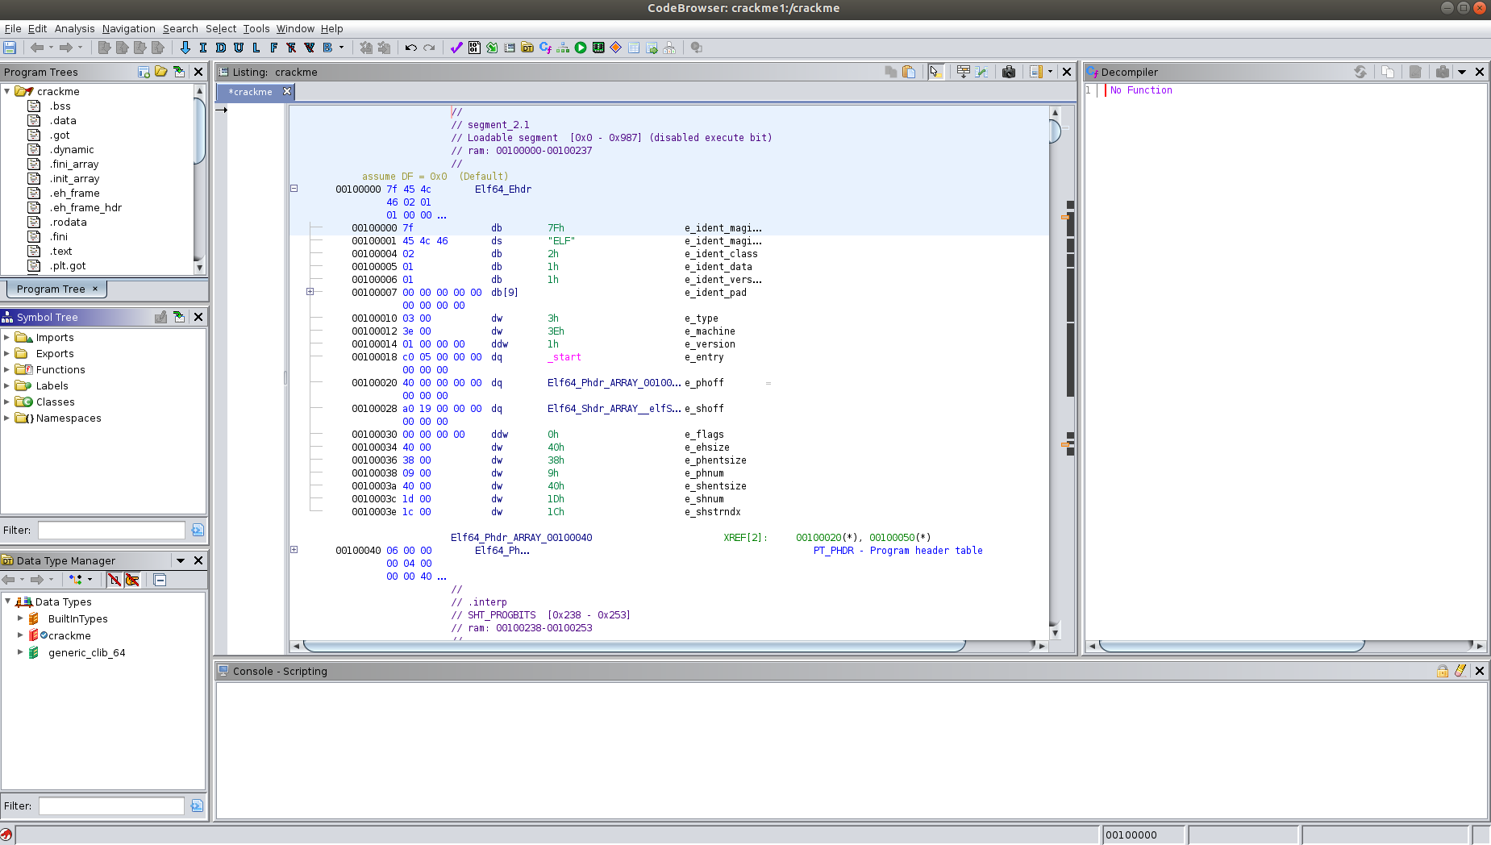Toggle navigate by Instruction 'I' button
1491x845 pixels.
coord(202,48)
